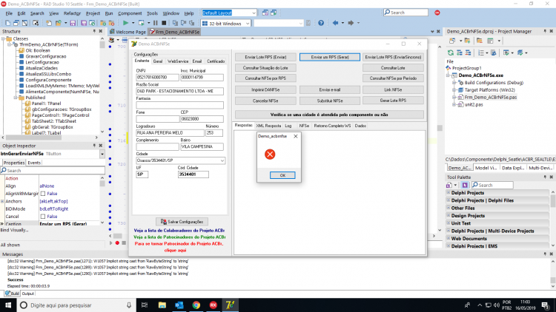Screen dimensions: 556x312
Task: Expand the Delphi Projects palette category
Action: [x=449, y=193]
